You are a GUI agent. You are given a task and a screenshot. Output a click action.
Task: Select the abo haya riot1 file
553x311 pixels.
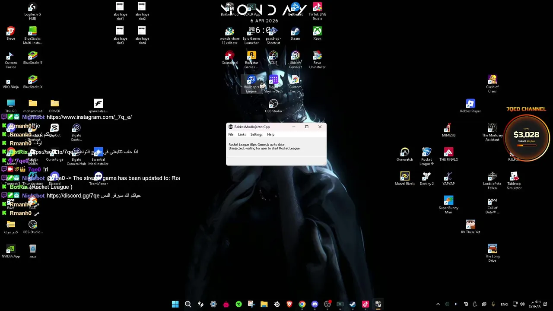coord(120,12)
